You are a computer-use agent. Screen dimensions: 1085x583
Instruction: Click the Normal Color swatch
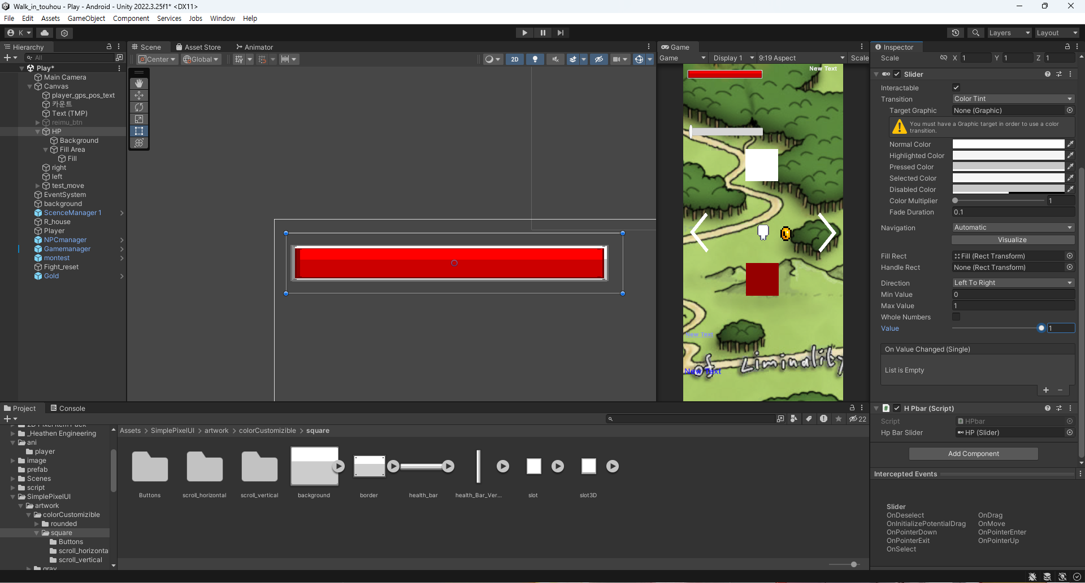point(1008,144)
